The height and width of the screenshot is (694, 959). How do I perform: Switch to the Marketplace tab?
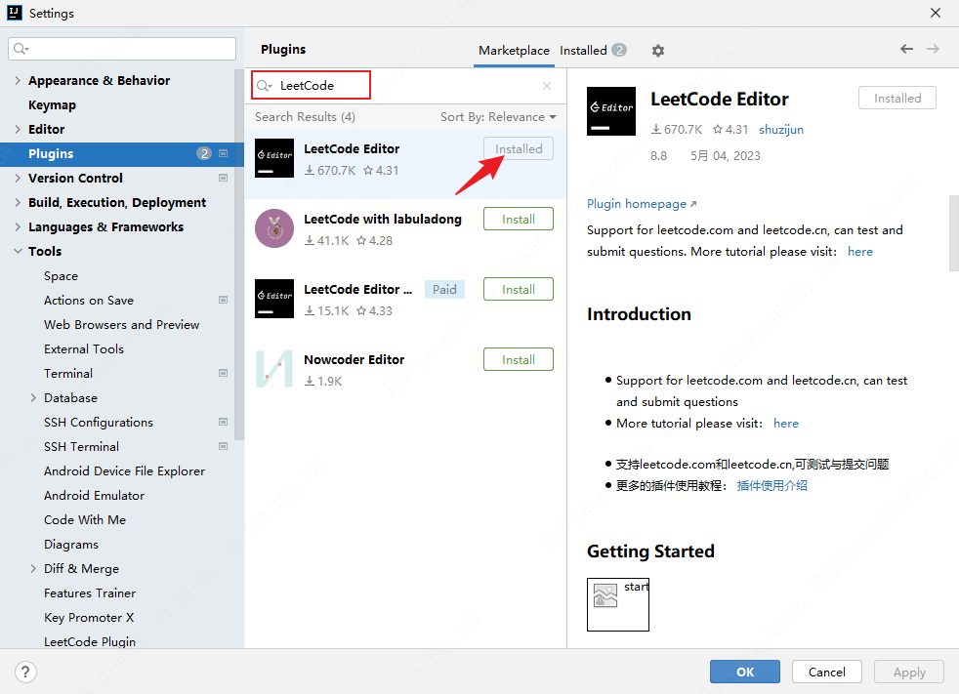click(514, 51)
